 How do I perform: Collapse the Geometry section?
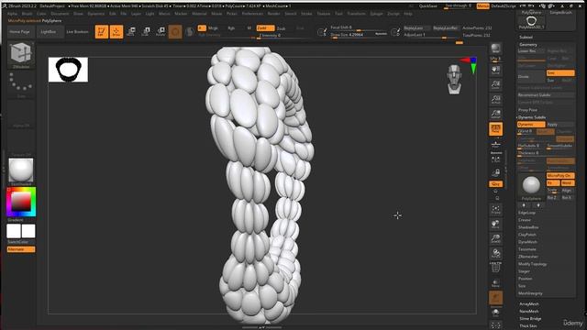tap(528, 45)
